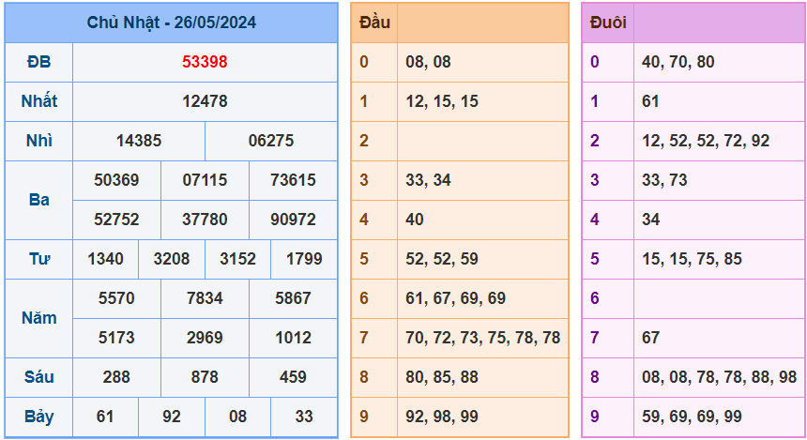The image size is (807, 440).
Task: Click Đầu row 3 values 33, 34
Action: tap(428, 180)
